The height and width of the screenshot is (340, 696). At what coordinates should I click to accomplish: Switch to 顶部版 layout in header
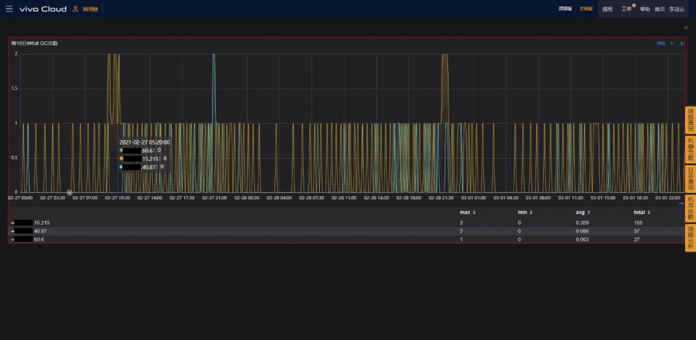point(565,9)
